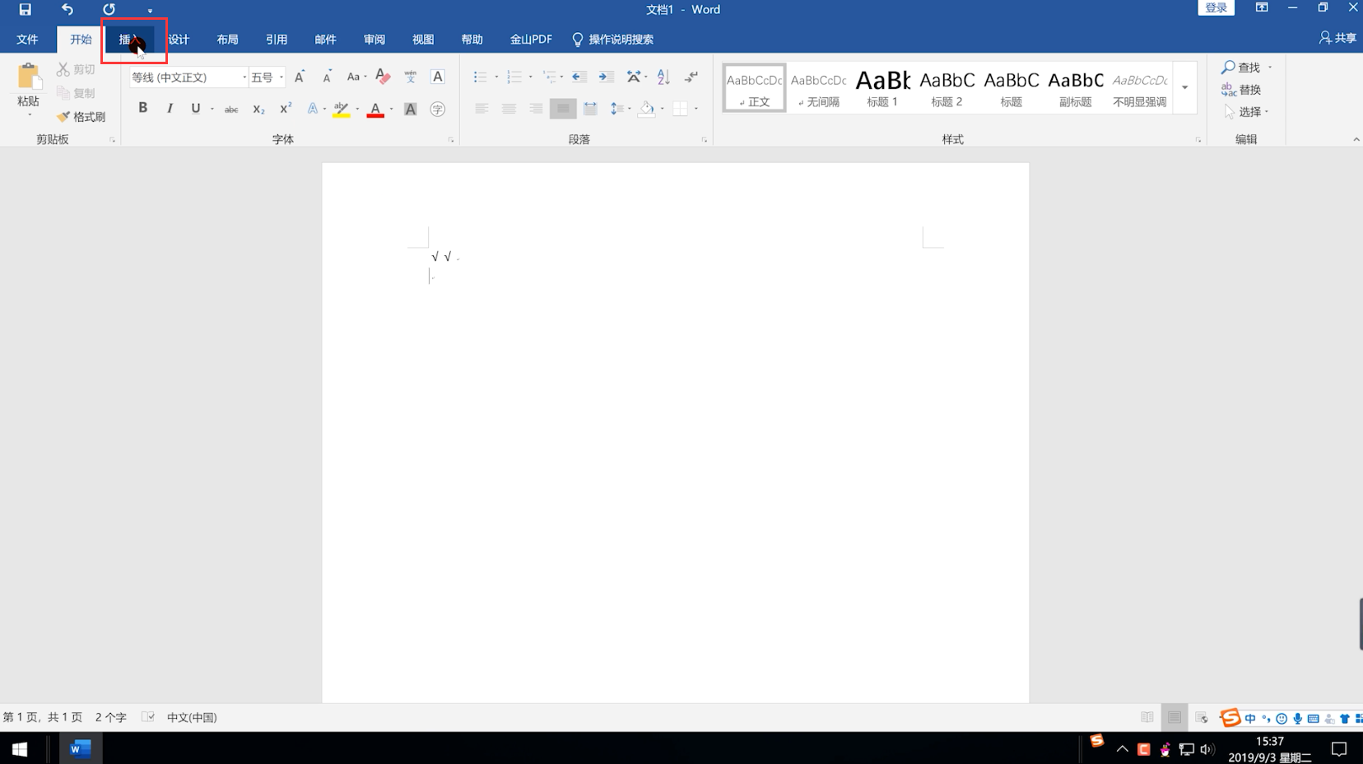
Task: Select the Format Painter (格式刷)
Action: 81,117
